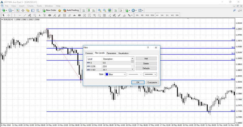Select the 0.236 level row
Screen dimensions: 243x127
click(109, 66)
